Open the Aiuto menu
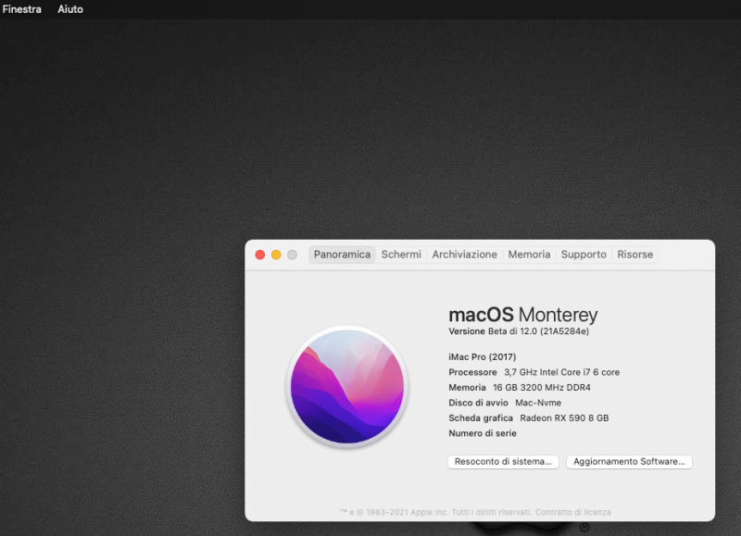This screenshot has height=536, width=741. pos(70,9)
